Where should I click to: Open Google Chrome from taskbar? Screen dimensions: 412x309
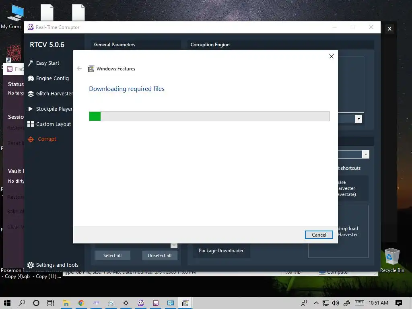81,303
